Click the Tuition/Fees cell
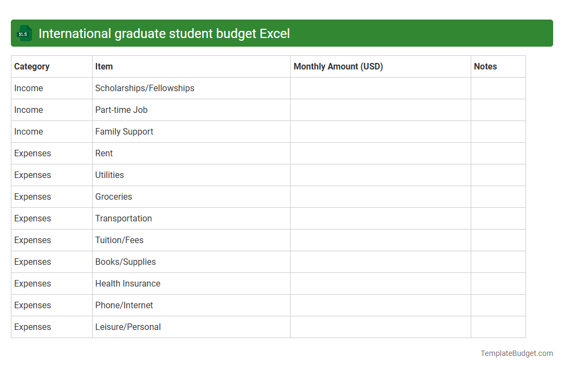Image resolution: width=564 pixels, height=369 pixels. tap(119, 240)
